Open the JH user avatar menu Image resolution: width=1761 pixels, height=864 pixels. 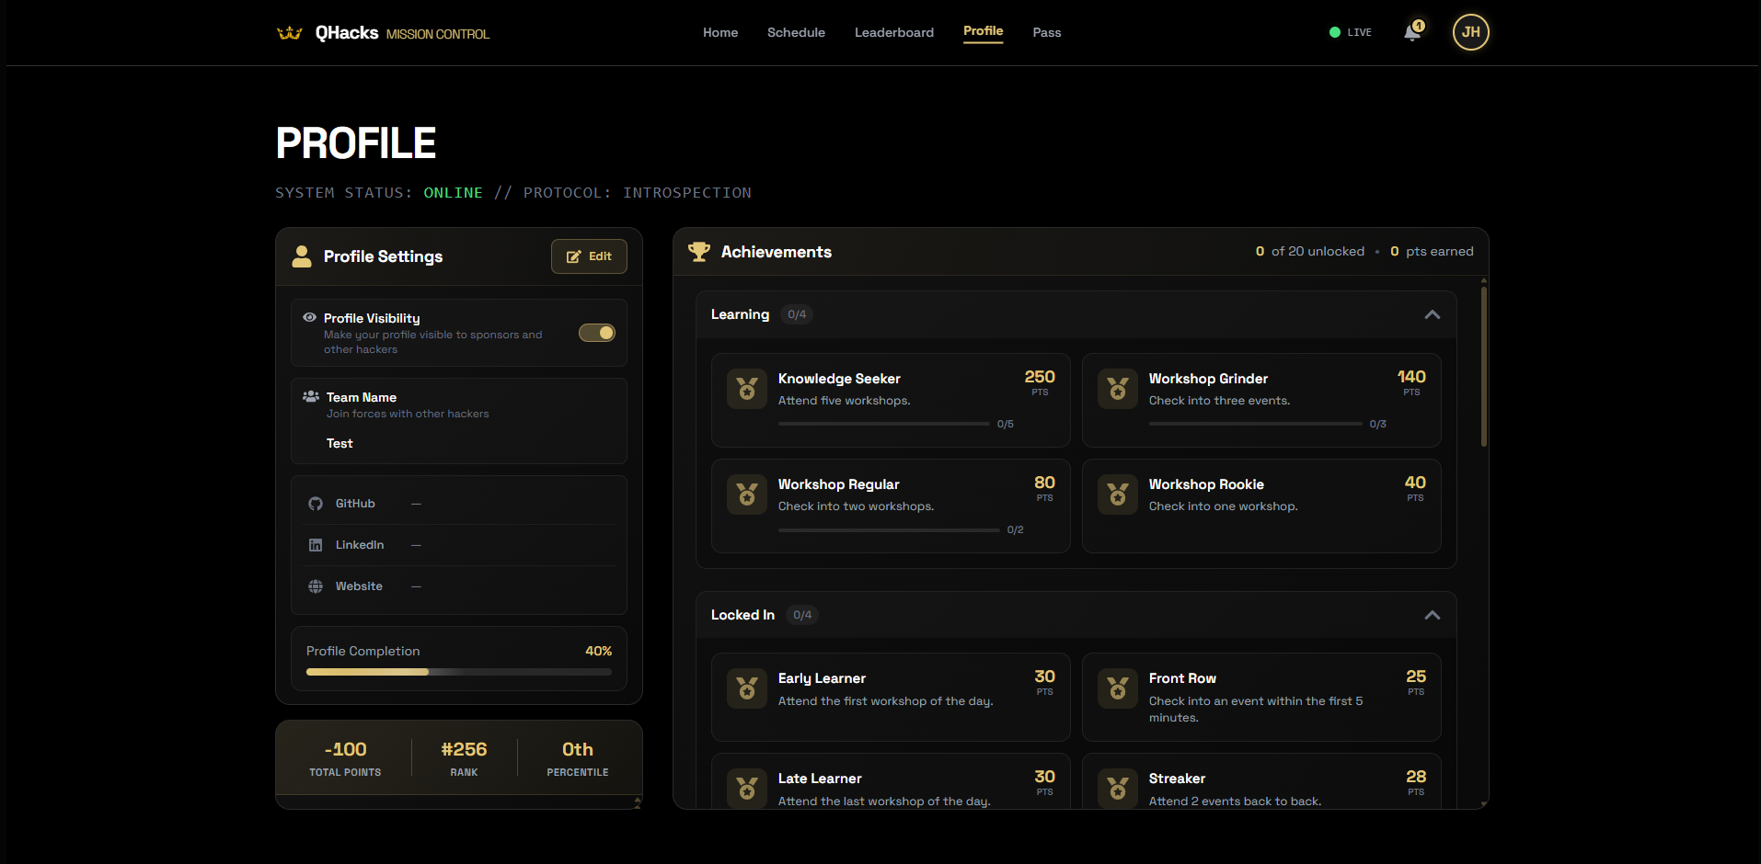click(x=1470, y=32)
